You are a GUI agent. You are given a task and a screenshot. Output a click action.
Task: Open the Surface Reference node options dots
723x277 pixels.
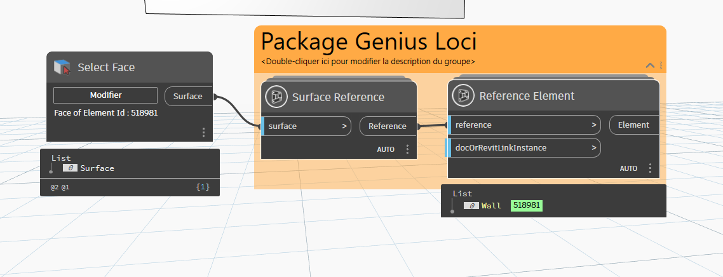click(407, 149)
